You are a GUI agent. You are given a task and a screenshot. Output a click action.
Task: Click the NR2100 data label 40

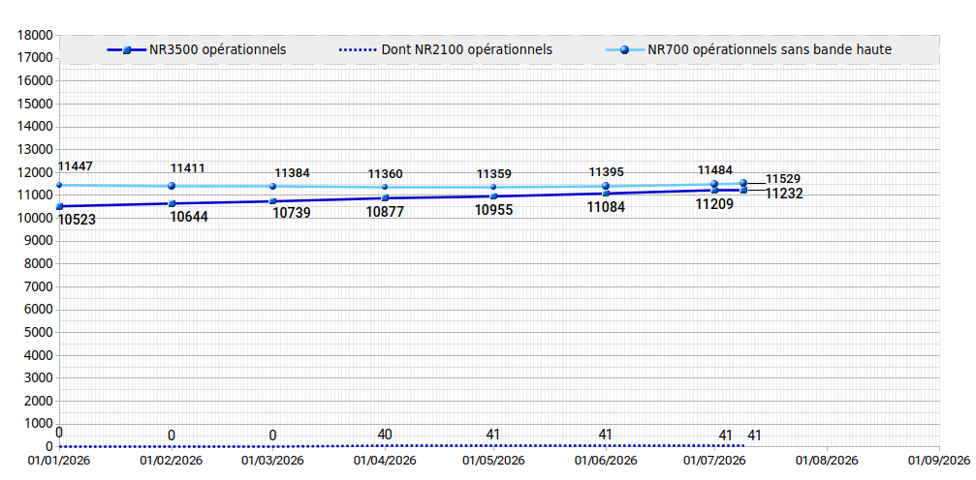click(385, 435)
